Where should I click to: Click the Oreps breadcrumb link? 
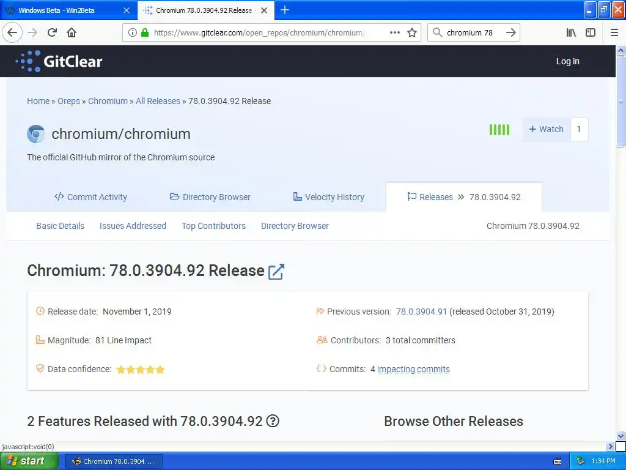(x=68, y=101)
